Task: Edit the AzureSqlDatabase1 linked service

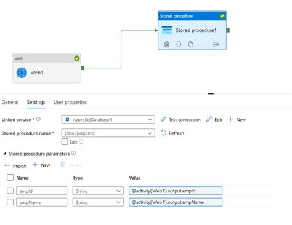Action: [x=214, y=120]
